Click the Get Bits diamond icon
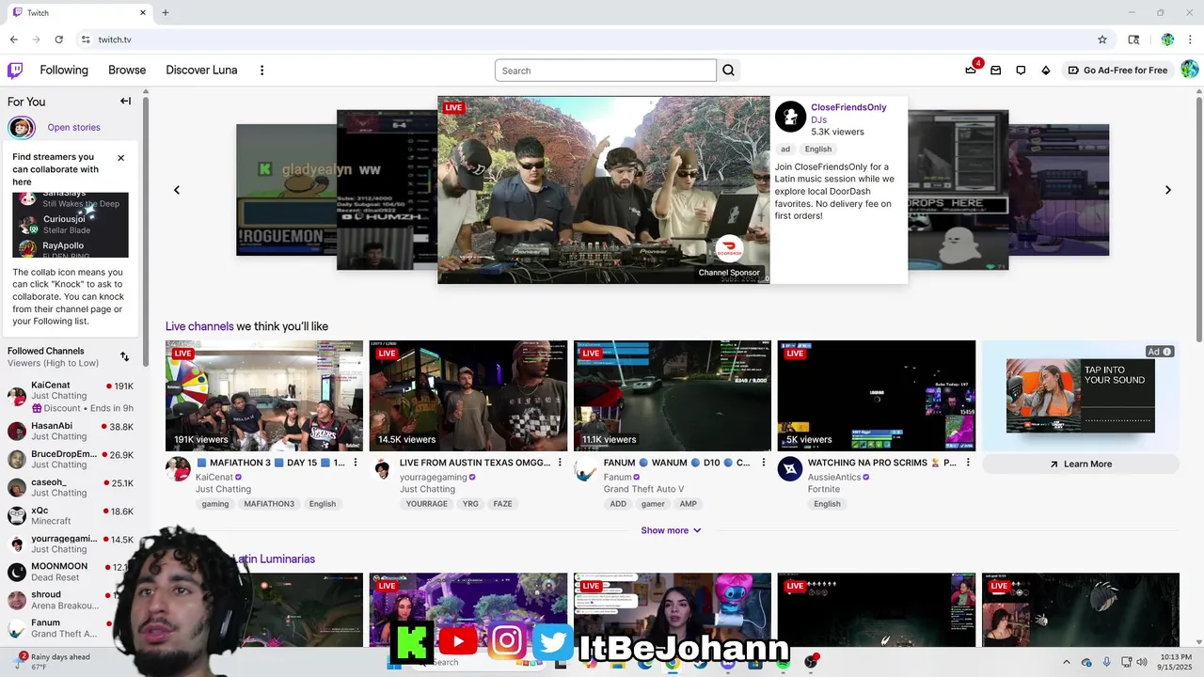The width and height of the screenshot is (1204, 677). point(1045,71)
